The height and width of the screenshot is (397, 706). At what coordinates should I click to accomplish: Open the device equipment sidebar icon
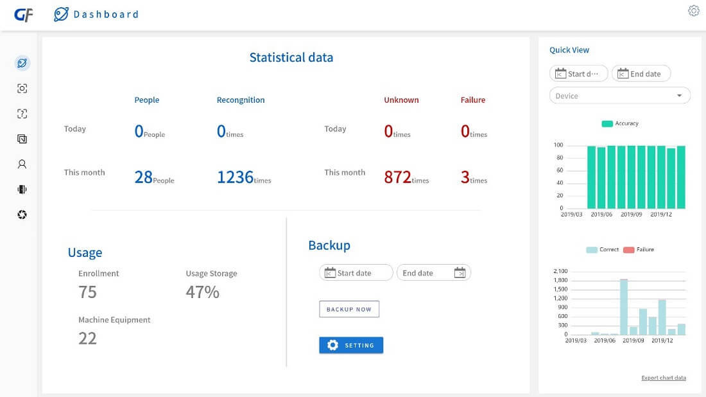click(x=22, y=190)
